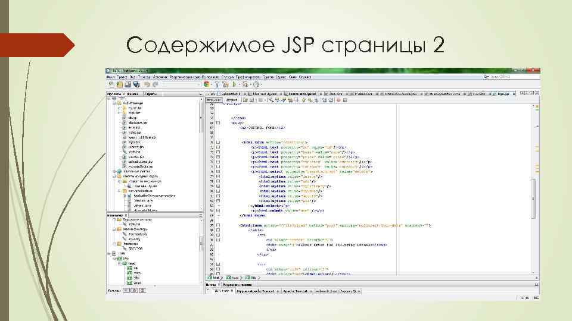Viewport: 572px width, 321px height.
Task: Open the Вид menu
Action: click(133, 77)
